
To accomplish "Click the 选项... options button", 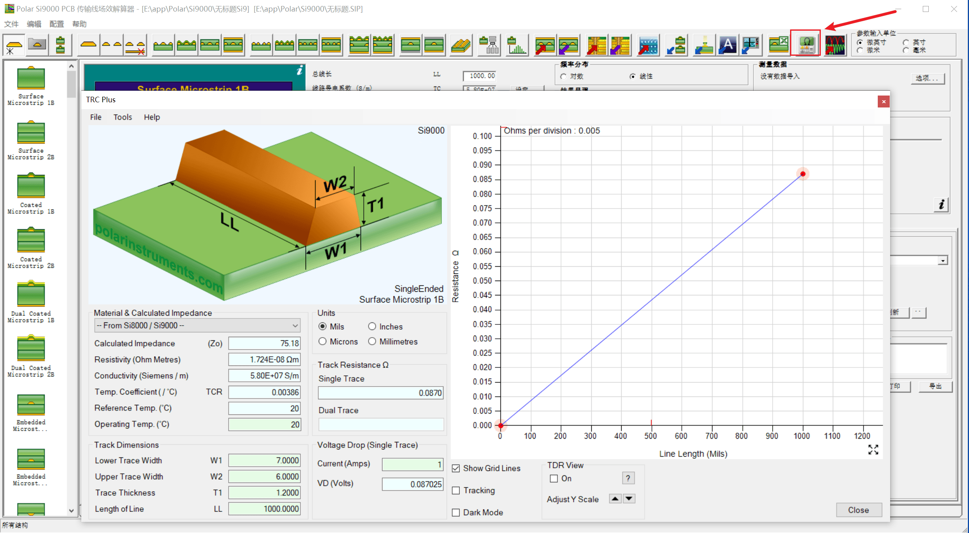I will (x=927, y=78).
